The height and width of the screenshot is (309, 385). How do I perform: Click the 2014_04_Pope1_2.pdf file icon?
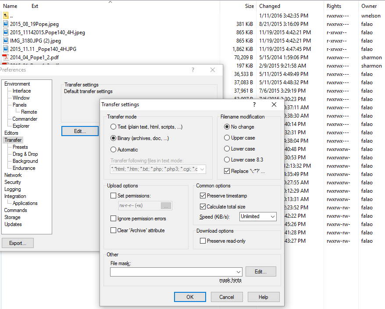[x=6, y=57]
